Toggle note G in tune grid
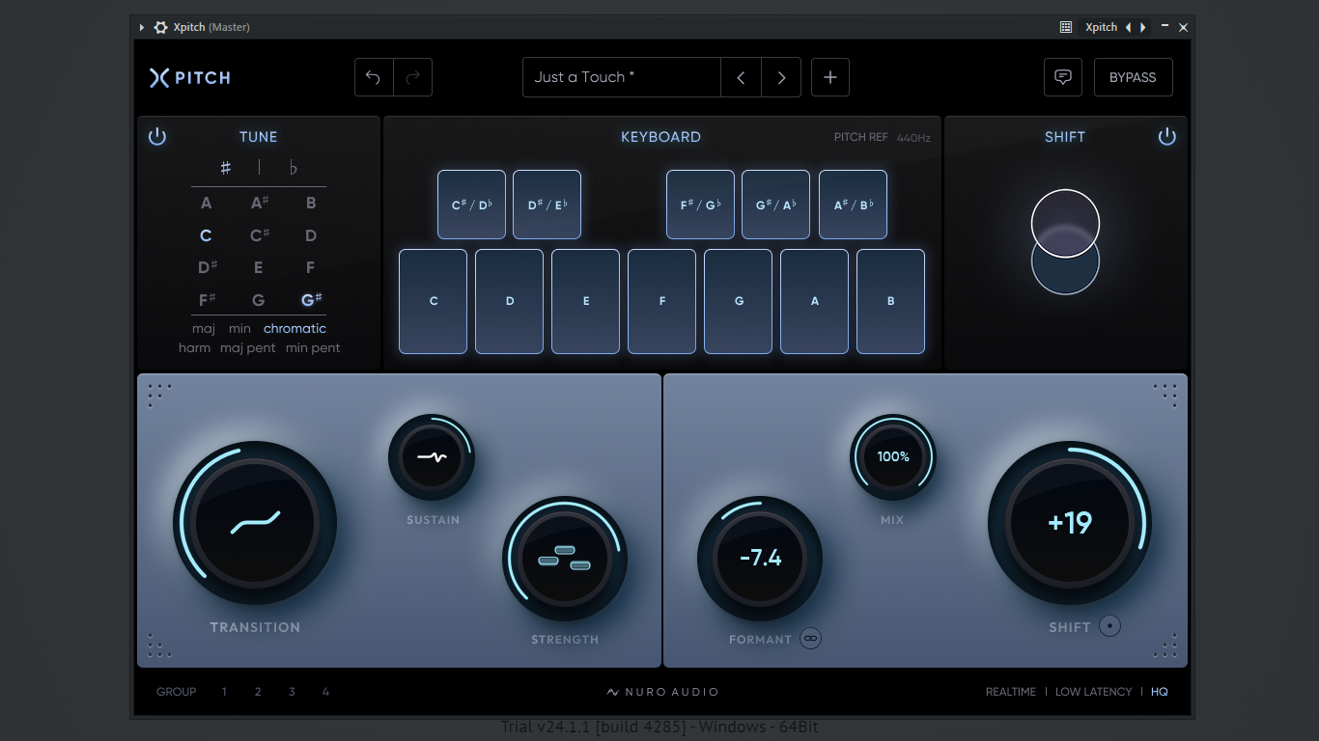The height and width of the screenshot is (741, 1319). click(x=259, y=299)
